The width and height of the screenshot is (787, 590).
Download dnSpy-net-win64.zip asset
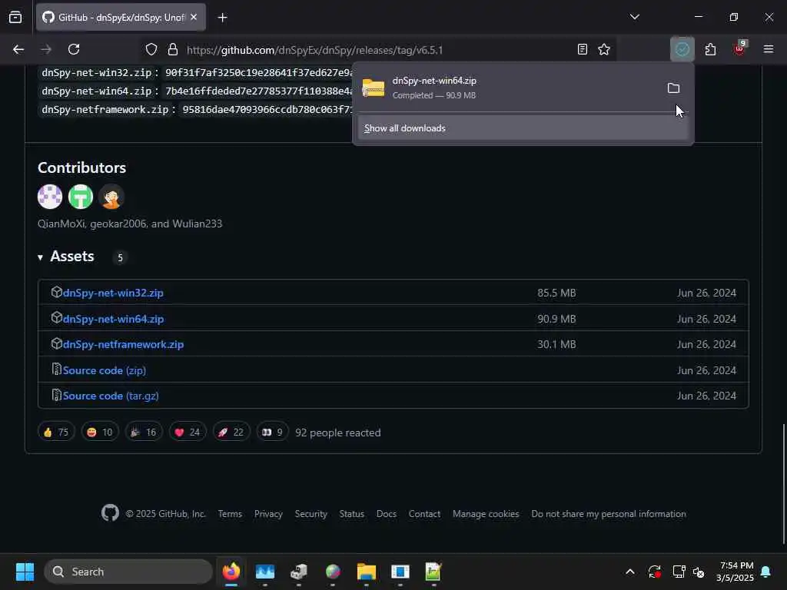coord(113,319)
